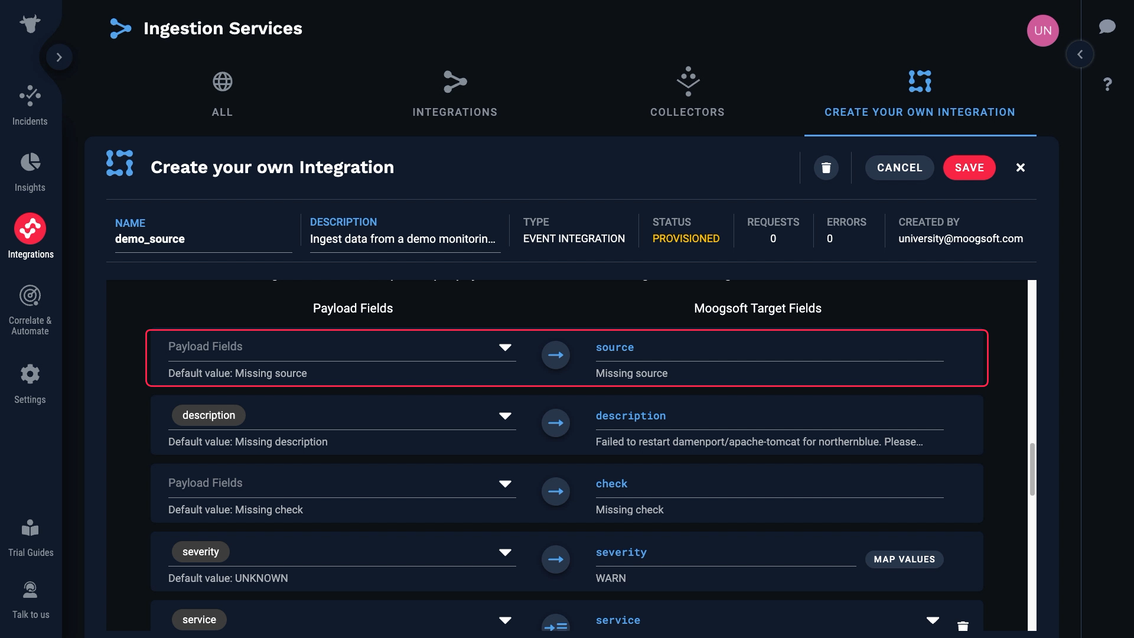The image size is (1134, 638).
Task: Open Trial Guides in the sidebar
Action: click(30, 538)
